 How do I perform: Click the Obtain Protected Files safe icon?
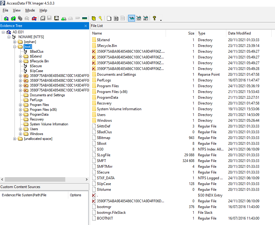point(94,18)
